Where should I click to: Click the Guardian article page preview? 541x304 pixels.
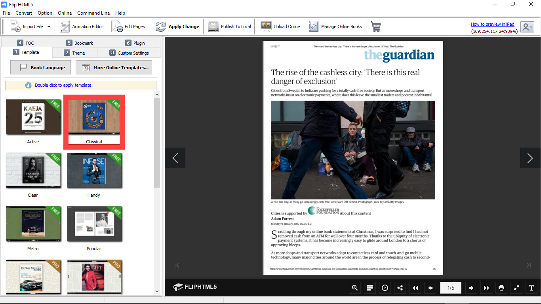tap(353, 158)
